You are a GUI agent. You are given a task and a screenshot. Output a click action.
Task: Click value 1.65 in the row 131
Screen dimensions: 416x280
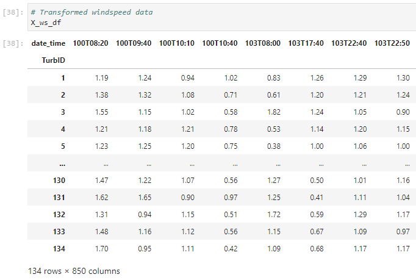[145, 198]
